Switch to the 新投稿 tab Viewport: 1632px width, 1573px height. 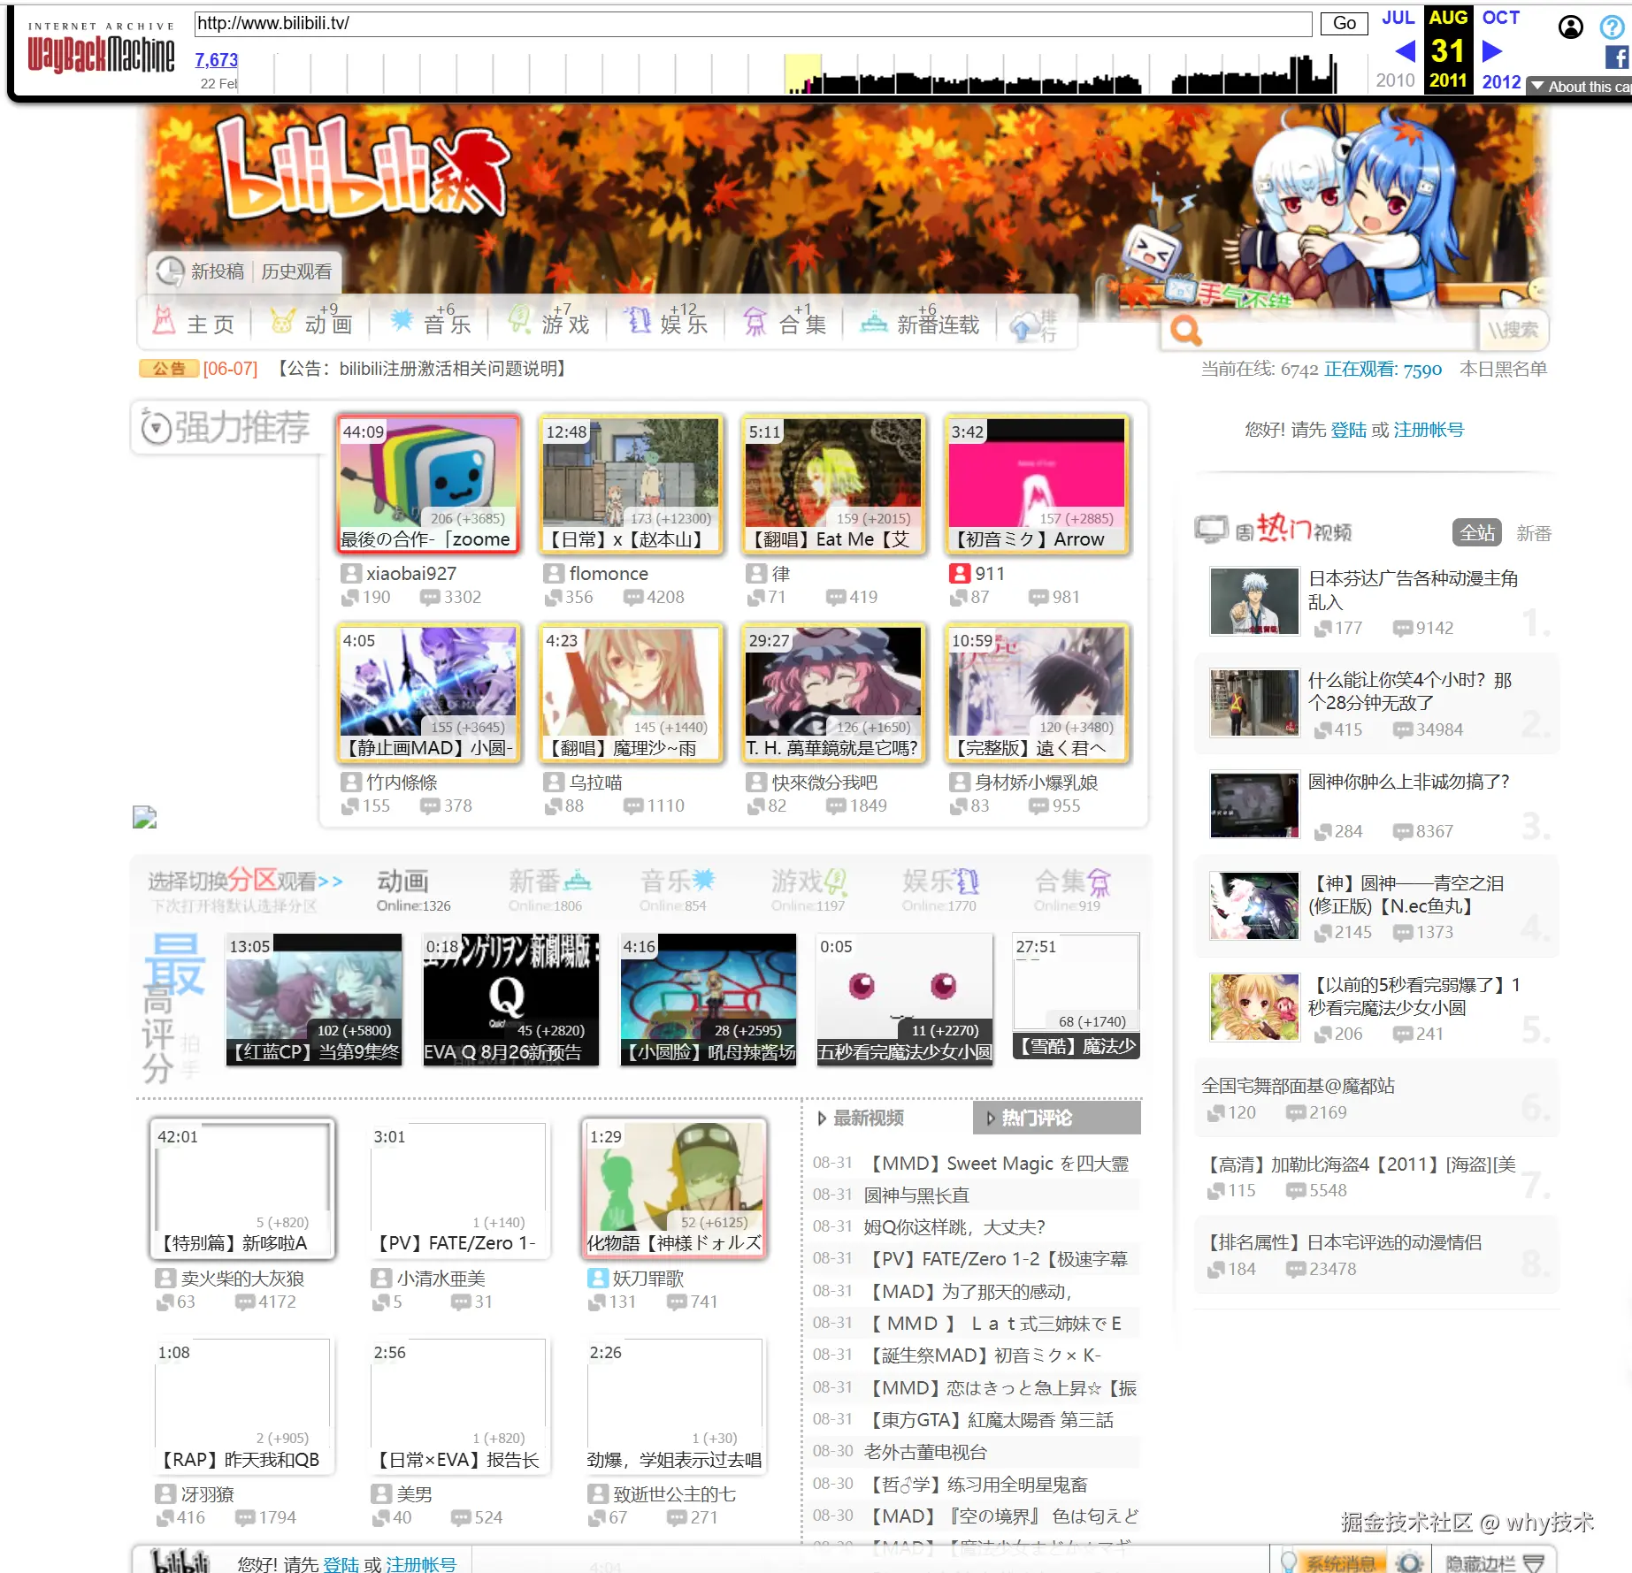[218, 271]
